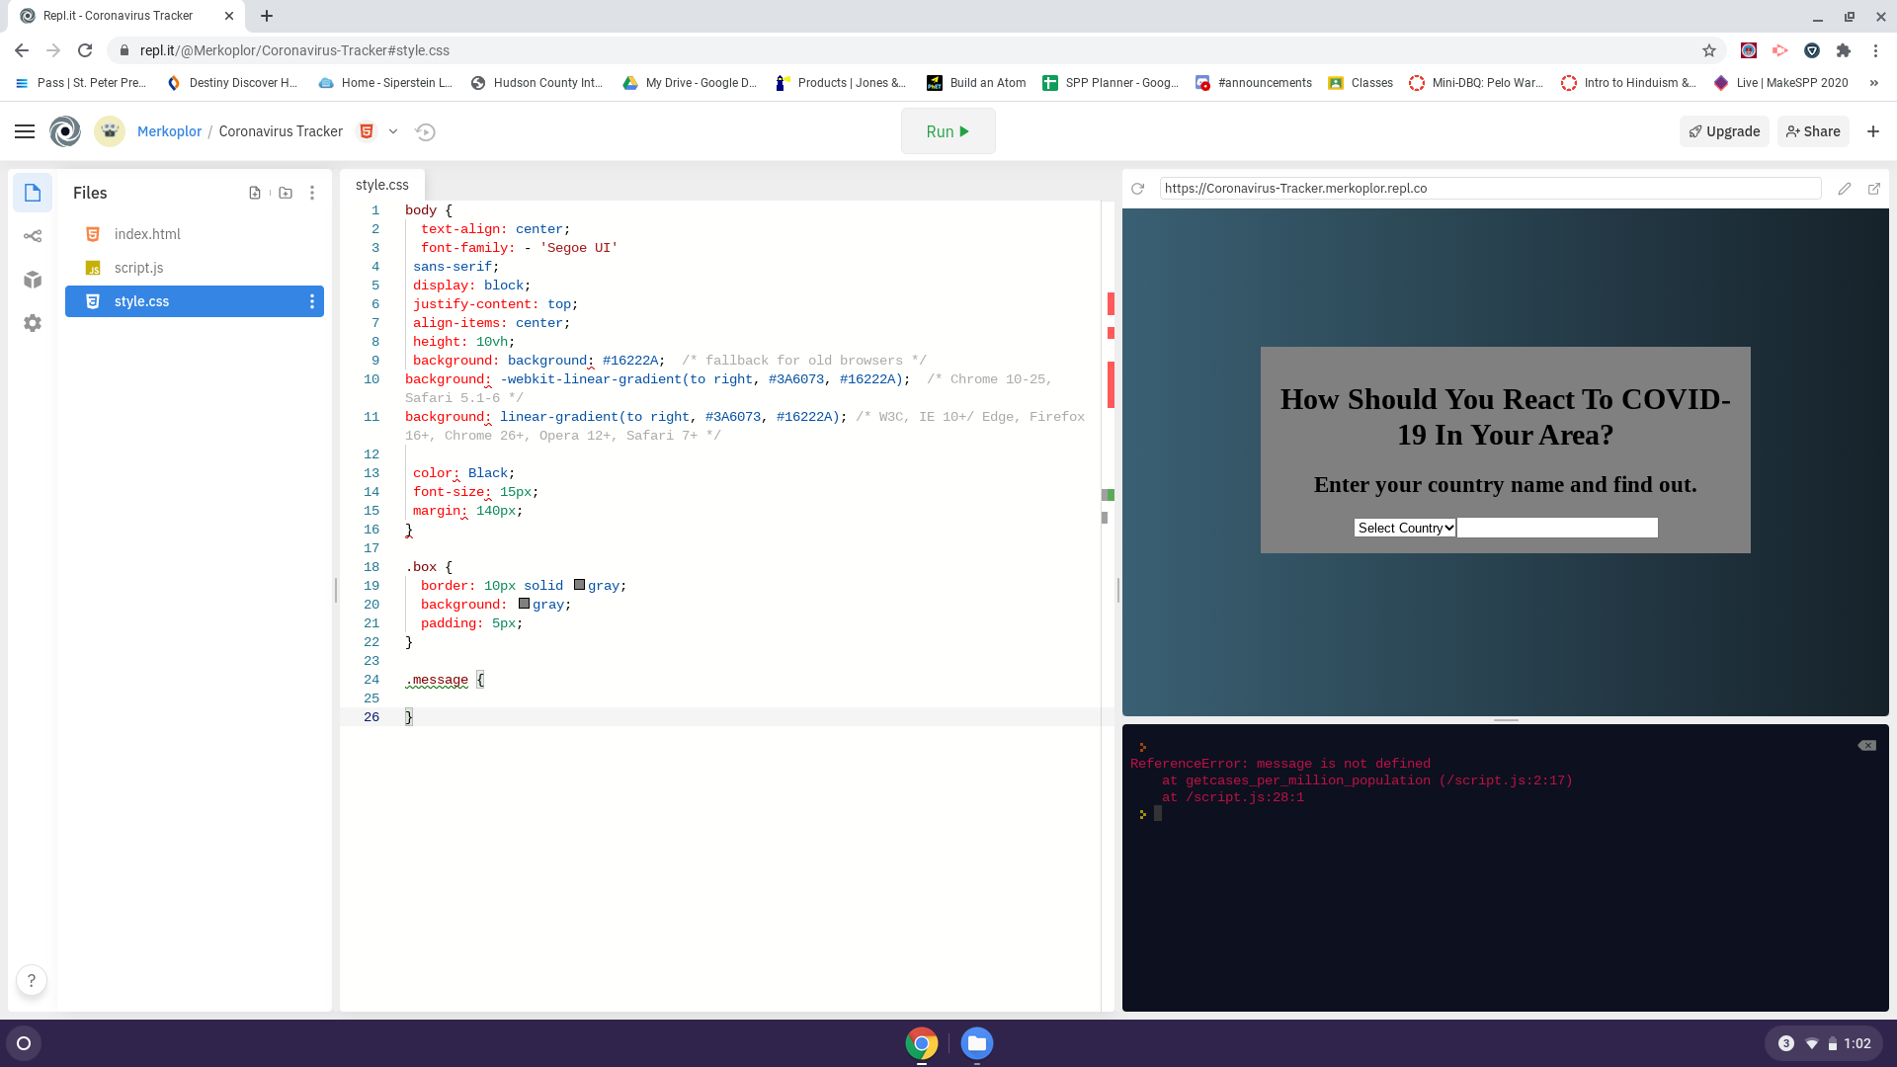The width and height of the screenshot is (1897, 1067).
Task: Open preview in new tab icon
Action: (1874, 189)
